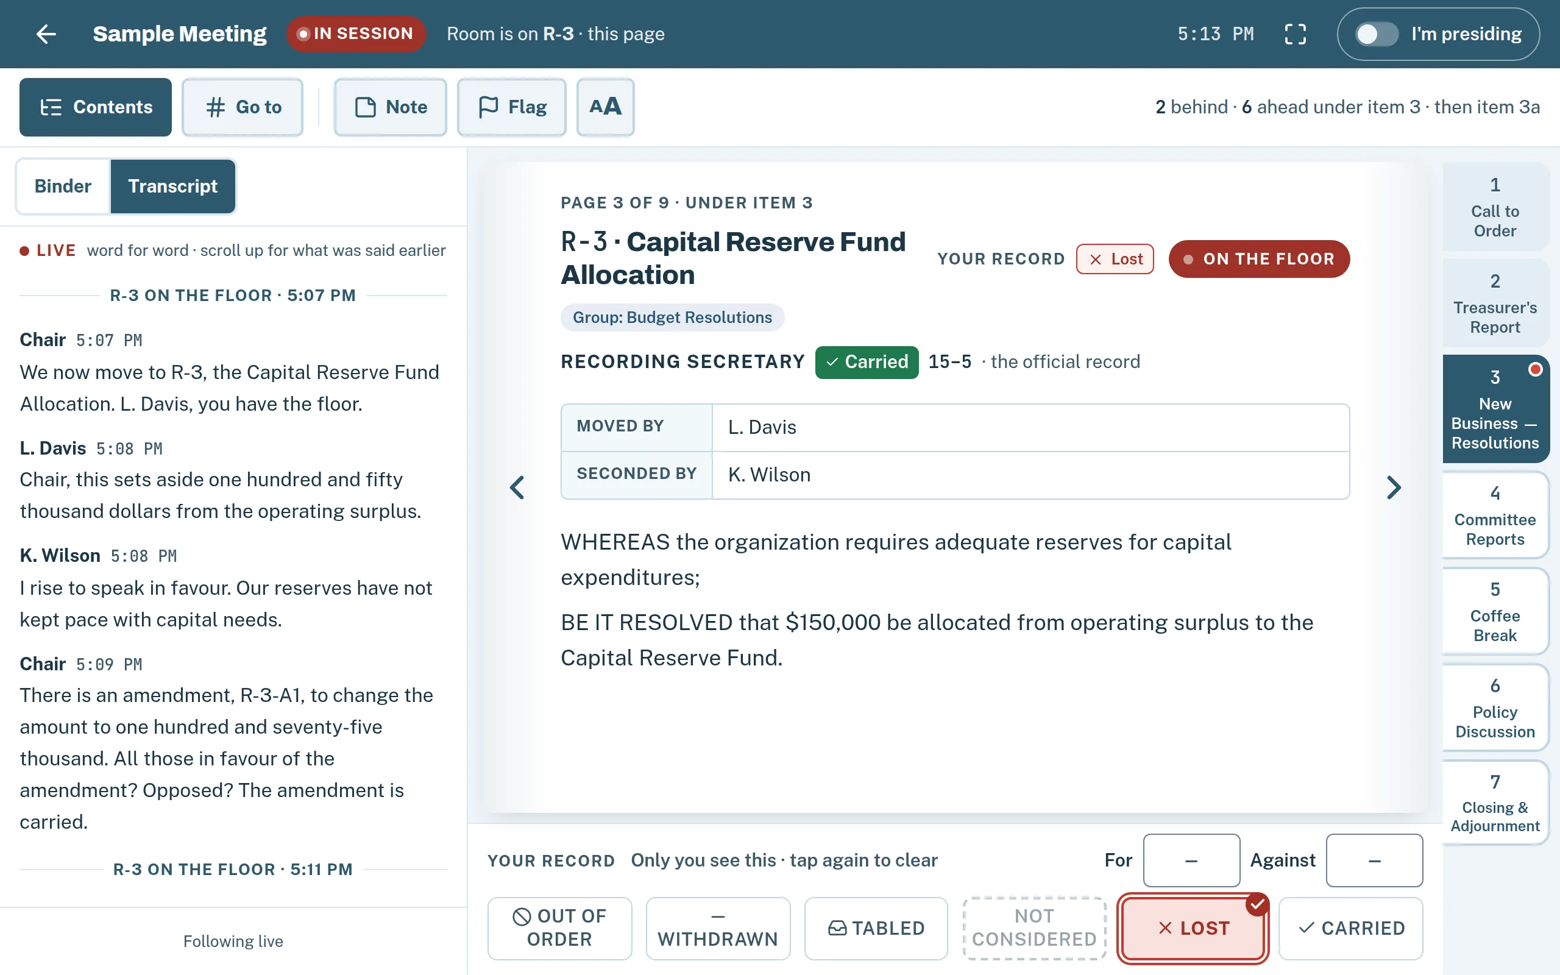Flag the current page
Image resolution: width=1560 pixels, height=975 pixels.
pos(512,107)
